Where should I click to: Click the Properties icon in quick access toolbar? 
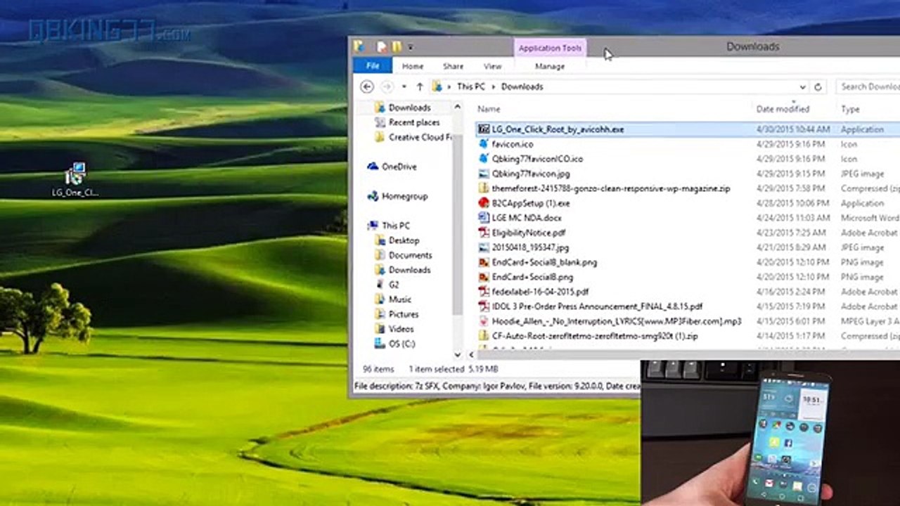click(382, 47)
